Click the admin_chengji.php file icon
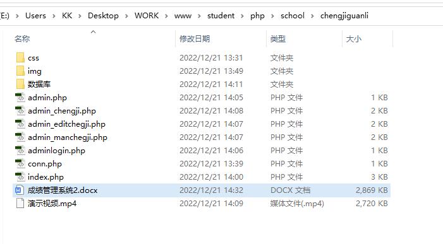 (x=20, y=111)
